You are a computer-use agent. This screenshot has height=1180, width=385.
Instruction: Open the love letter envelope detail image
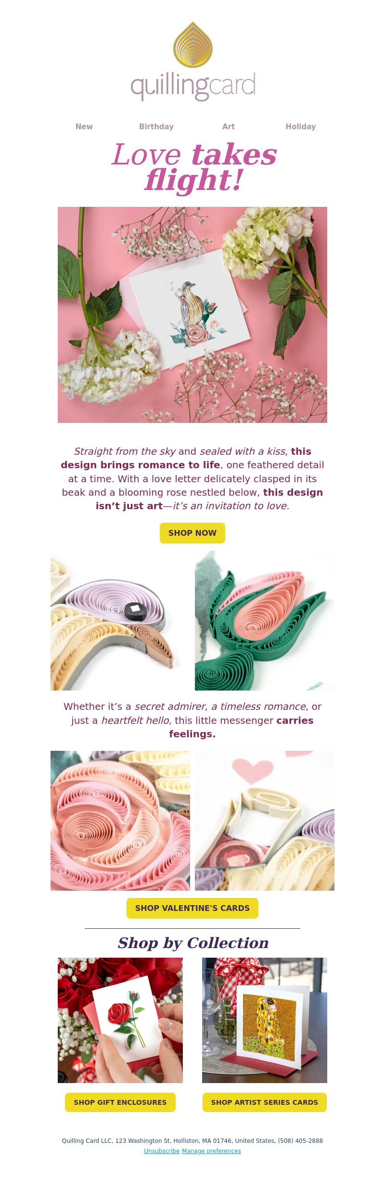pos(265,821)
